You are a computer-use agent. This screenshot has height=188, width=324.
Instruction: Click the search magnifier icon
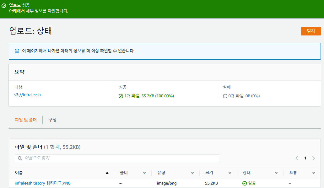[x=20, y=158]
